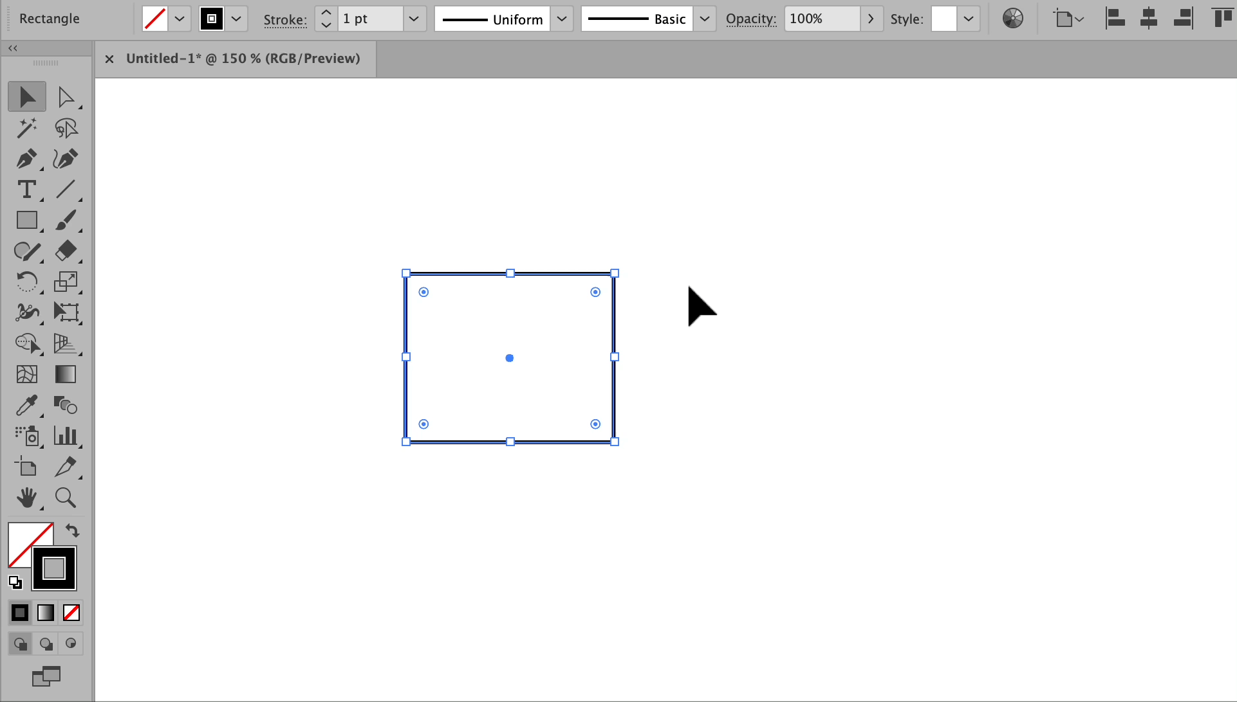Select the Gradient tool

(65, 374)
